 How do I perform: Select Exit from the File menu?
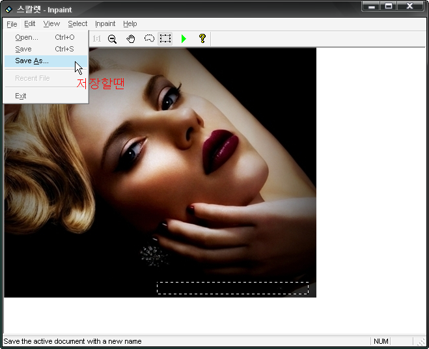[21, 96]
